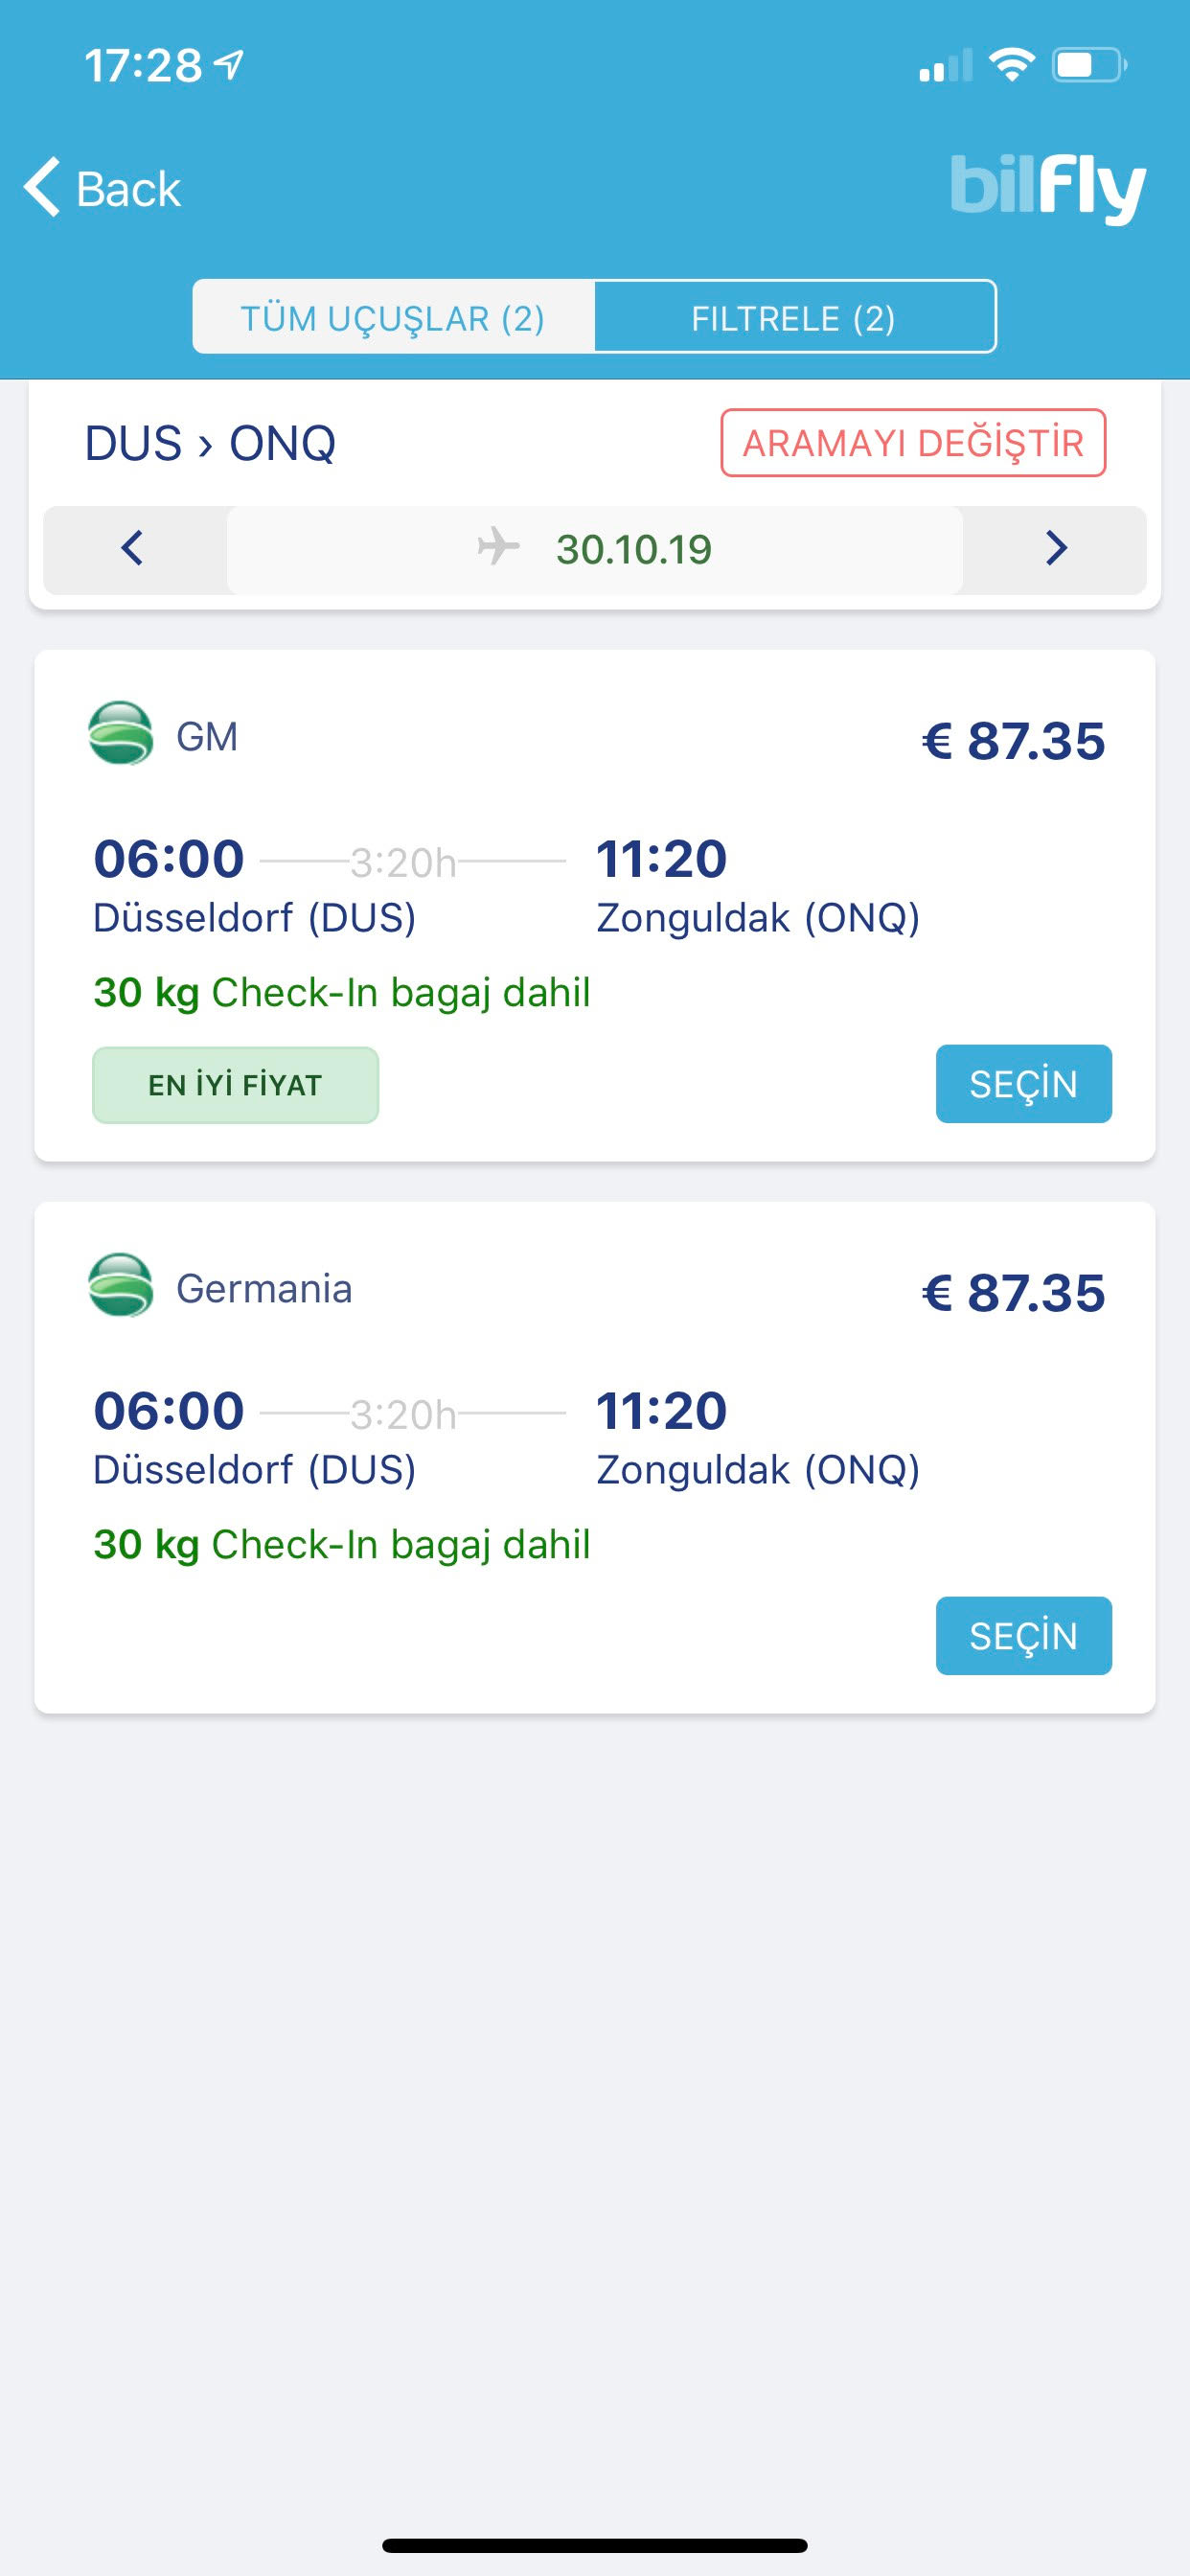Tap the home indicator bar at bottom
The height and width of the screenshot is (2576, 1190).
pyautogui.click(x=595, y=2545)
